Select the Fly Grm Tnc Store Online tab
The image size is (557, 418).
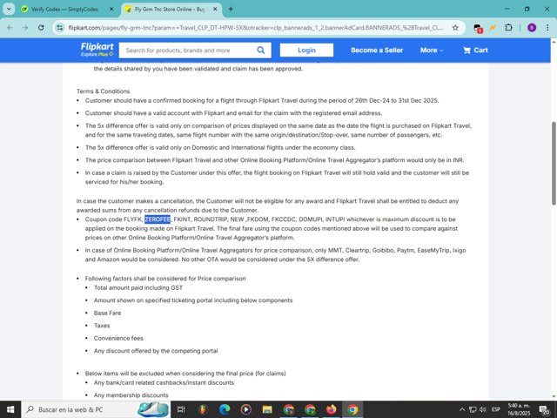point(170,10)
